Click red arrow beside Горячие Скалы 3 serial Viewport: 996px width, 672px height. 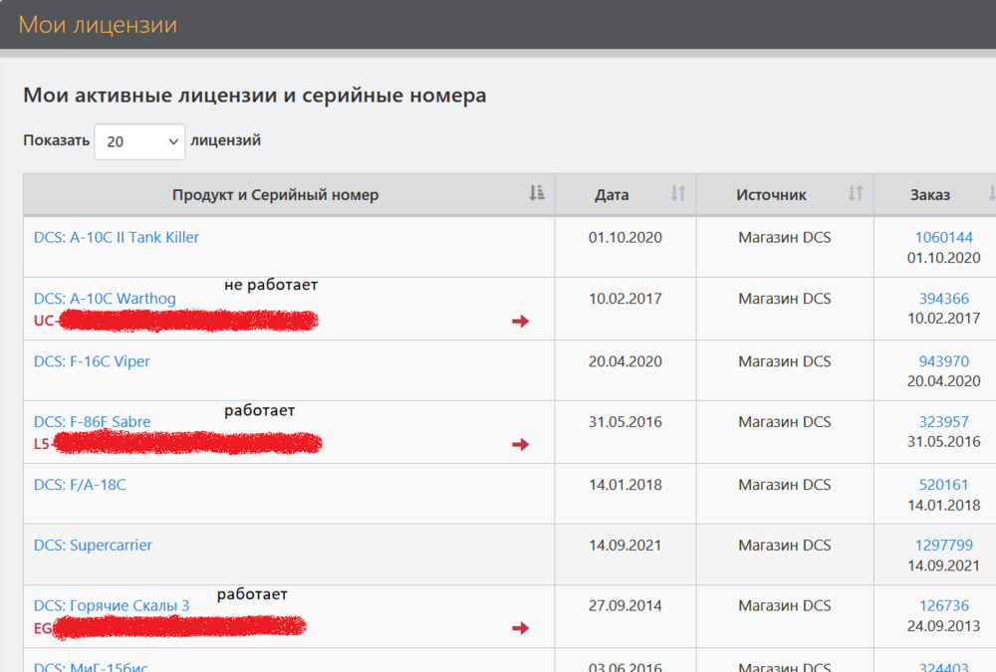[x=519, y=628]
